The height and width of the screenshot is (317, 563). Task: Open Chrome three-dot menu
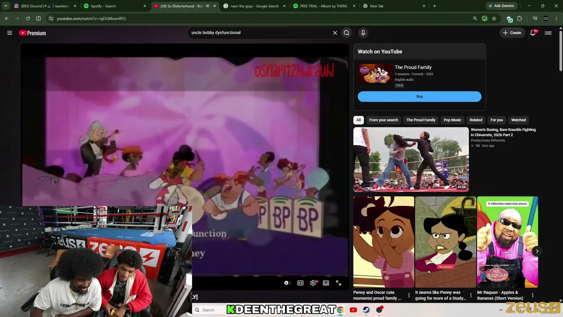pyautogui.click(x=556, y=18)
